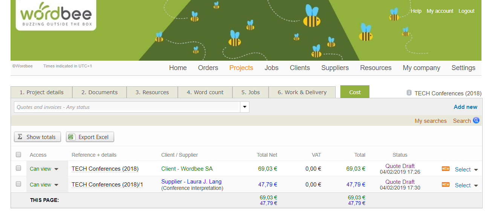This screenshot has height=217, width=489.
Task: Expand the quotes and invoices status dropdown
Action: click(244, 107)
